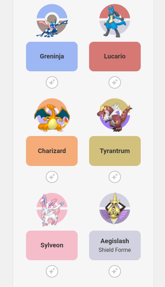Click the Shield Forme subtitle text
This screenshot has height=287, width=165.
tap(115, 250)
